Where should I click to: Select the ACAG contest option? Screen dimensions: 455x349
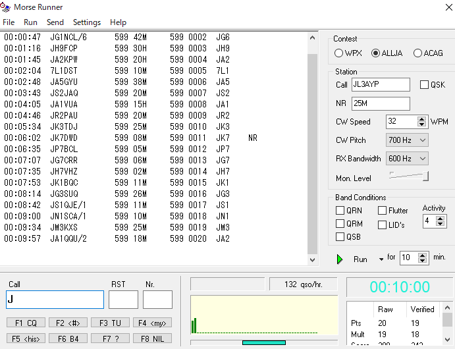pyautogui.click(x=417, y=53)
